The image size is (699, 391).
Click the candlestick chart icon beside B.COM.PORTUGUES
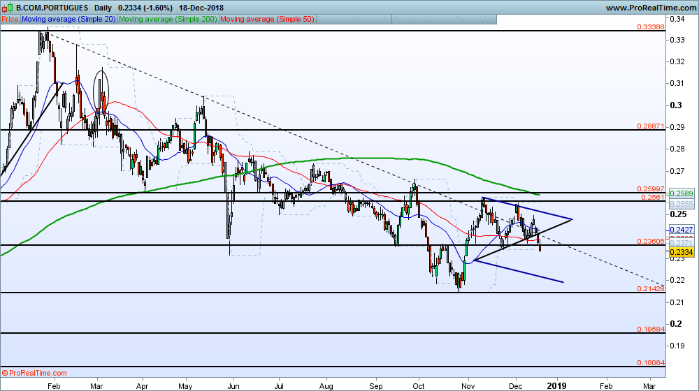coord(7,8)
